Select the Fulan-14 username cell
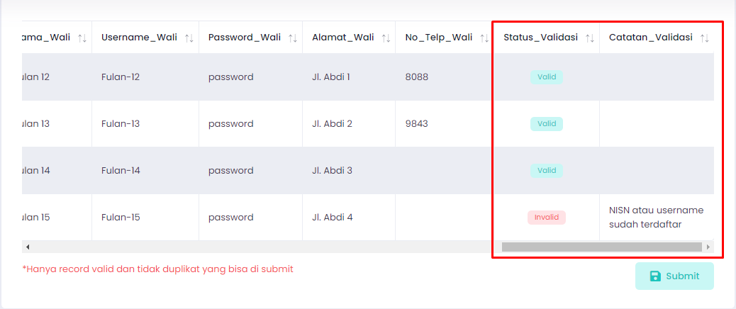 coord(145,171)
